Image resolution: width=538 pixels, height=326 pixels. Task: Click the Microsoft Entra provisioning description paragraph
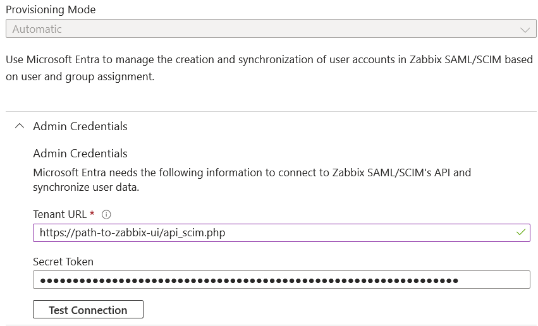(269, 68)
